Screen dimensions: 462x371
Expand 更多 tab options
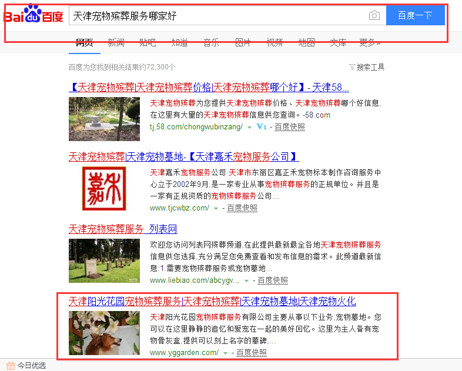coord(370,42)
